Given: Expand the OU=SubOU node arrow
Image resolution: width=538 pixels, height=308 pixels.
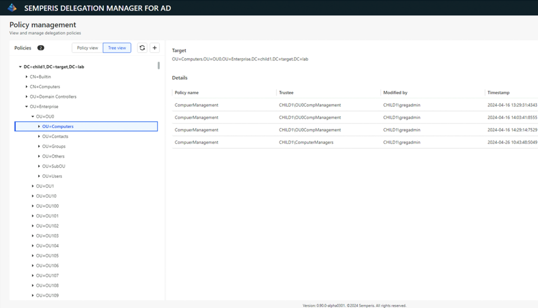Looking at the screenshot, I should coord(39,166).
